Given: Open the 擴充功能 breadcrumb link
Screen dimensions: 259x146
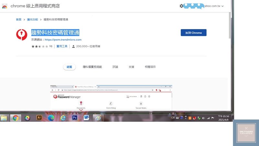Looking at the screenshot, I should pyautogui.click(x=33, y=19).
